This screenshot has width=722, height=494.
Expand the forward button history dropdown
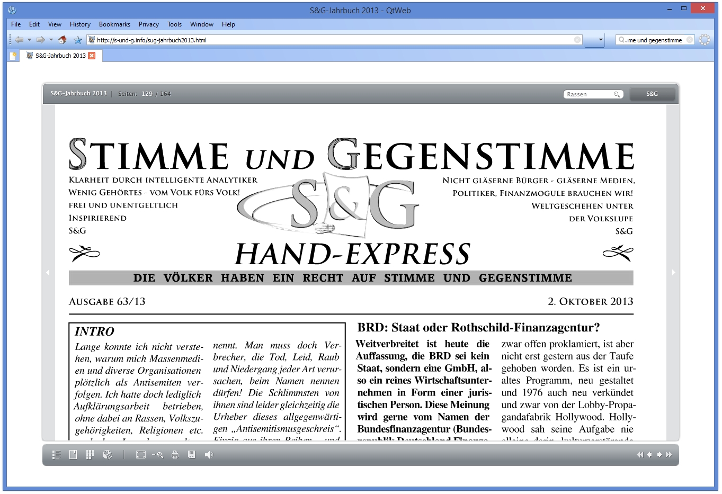[51, 40]
